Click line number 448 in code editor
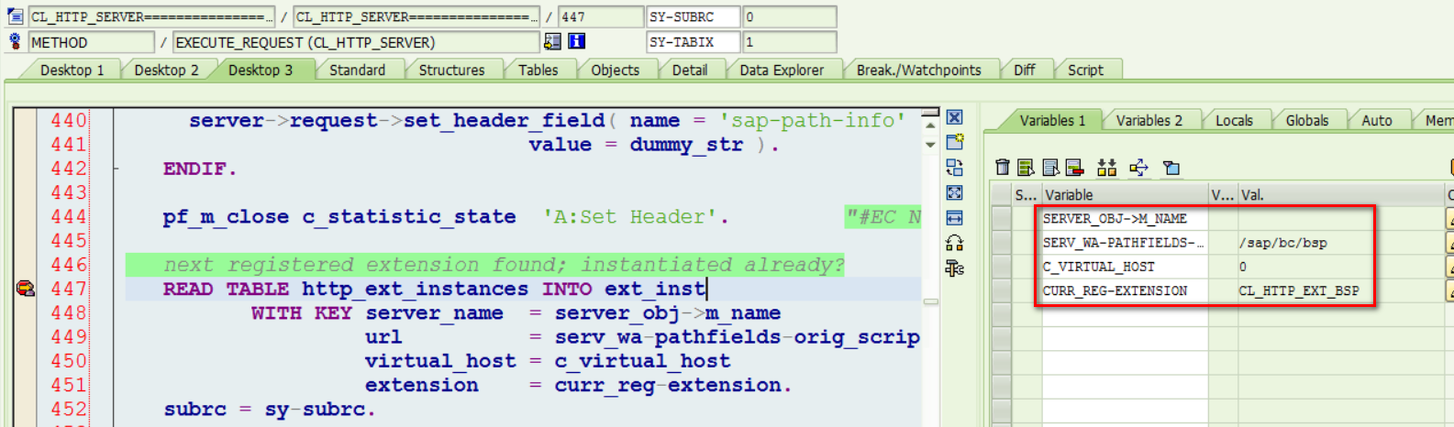1454x427 pixels. (x=69, y=312)
